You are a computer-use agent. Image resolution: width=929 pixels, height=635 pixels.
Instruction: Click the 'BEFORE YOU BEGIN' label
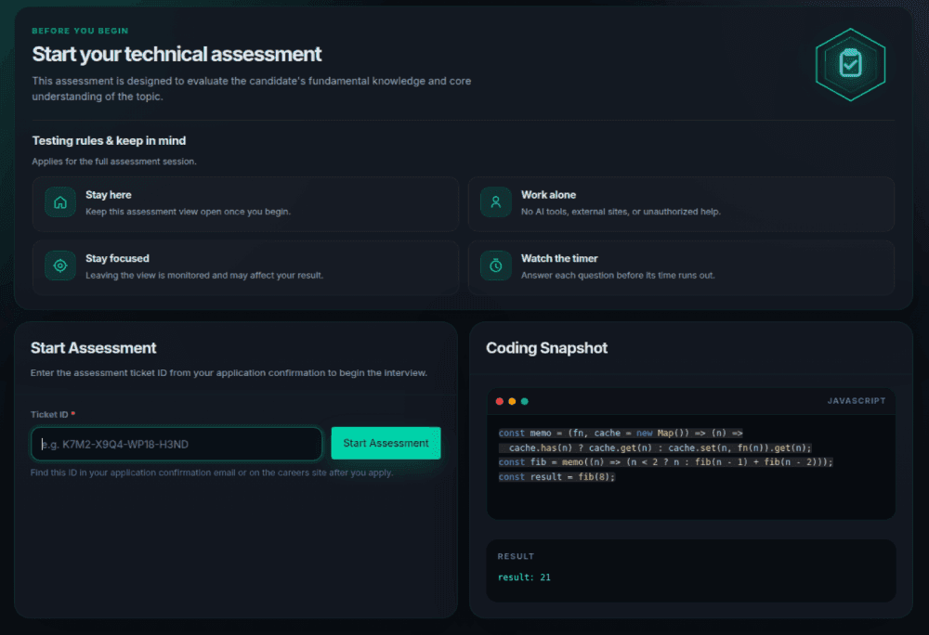coord(80,31)
